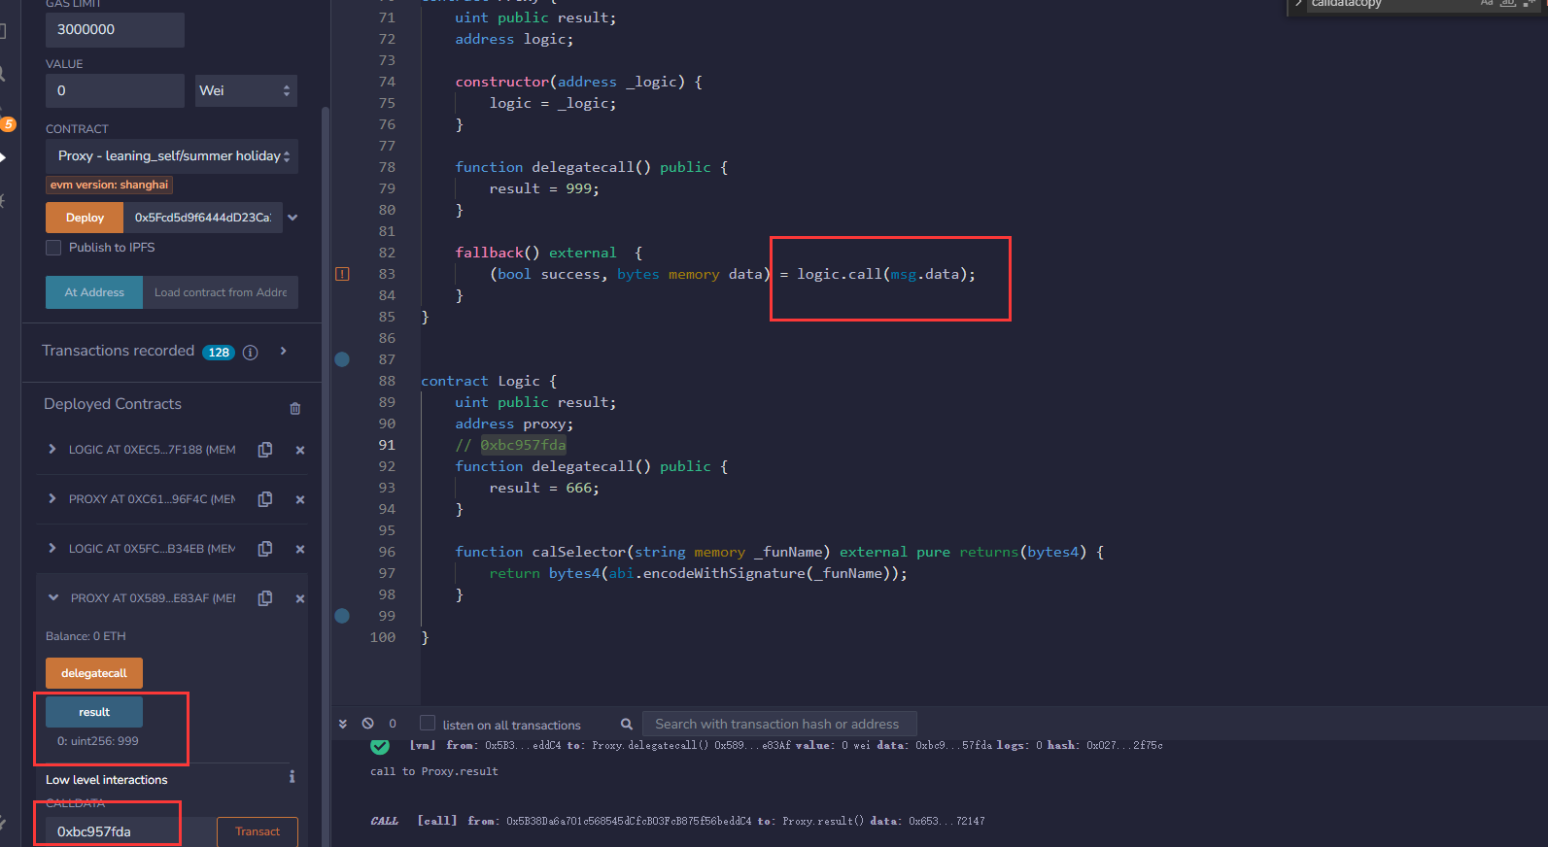Screen dimensions: 1548x847
Task: Toggle Match Whole Word in find widget
Action: (1507, 3)
